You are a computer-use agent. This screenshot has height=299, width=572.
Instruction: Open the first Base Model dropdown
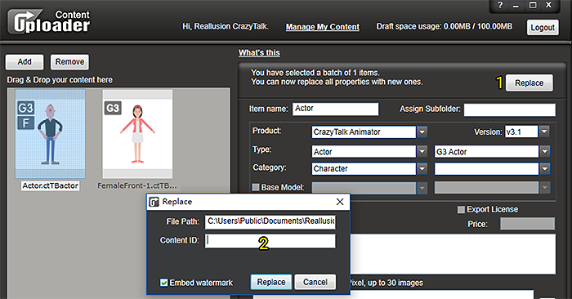point(422,188)
